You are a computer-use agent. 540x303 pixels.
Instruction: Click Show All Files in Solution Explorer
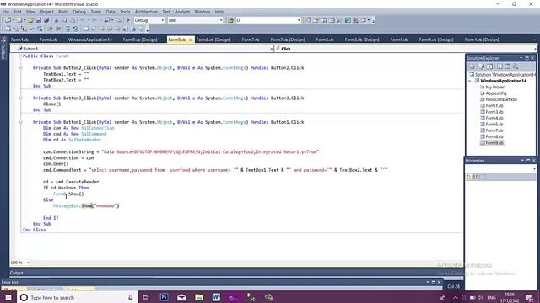click(482, 66)
